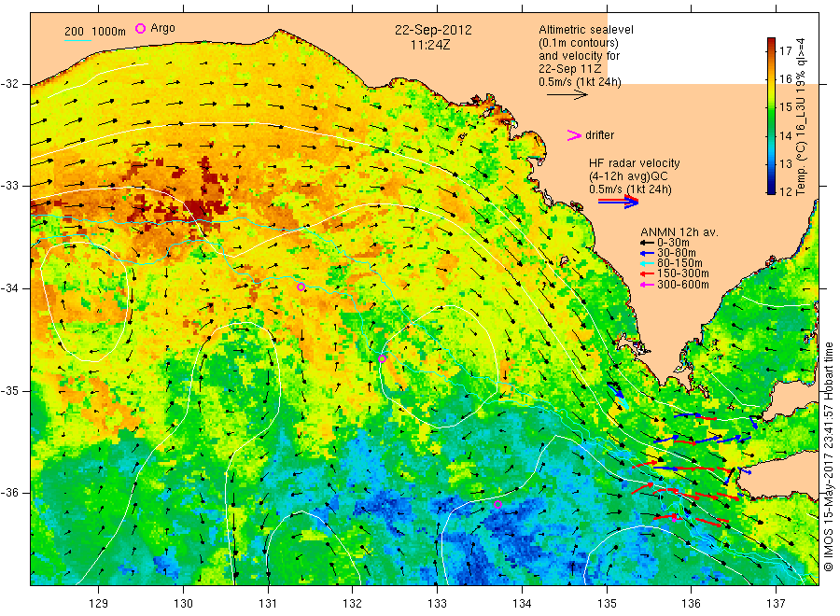840x616 pixels.
Task: Click the longitude axis label '133'
Action: click(x=437, y=604)
